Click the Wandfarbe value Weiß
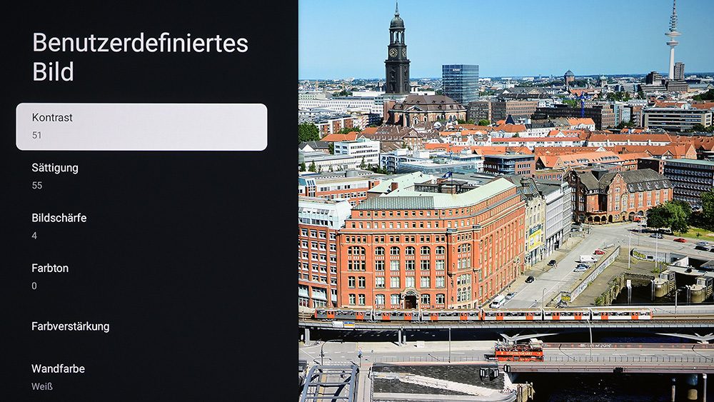 [x=42, y=386]
